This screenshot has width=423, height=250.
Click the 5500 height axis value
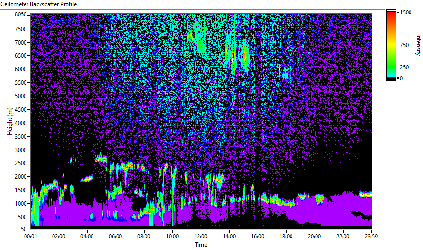pos(21,83)
